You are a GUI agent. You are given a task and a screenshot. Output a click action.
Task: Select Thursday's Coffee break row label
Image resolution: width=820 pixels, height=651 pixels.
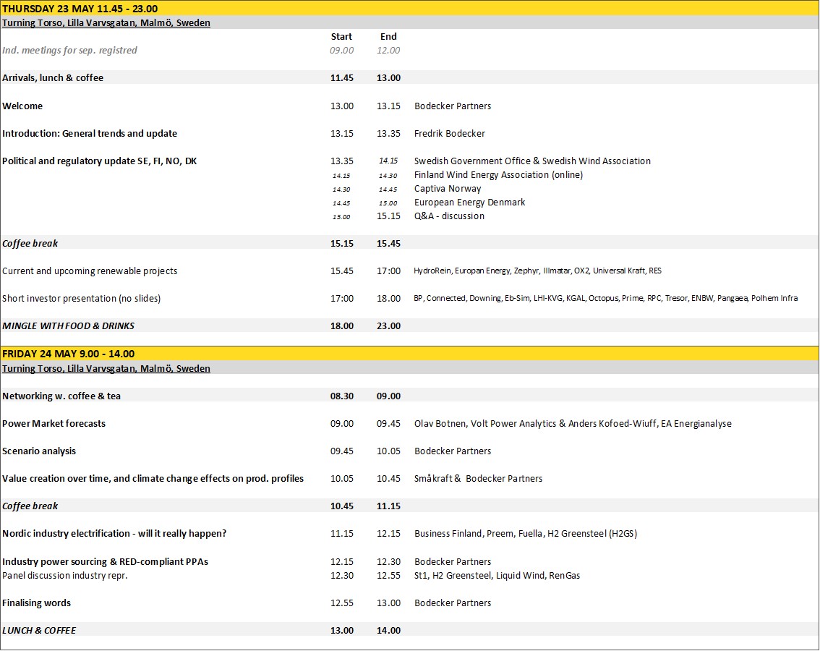click(x=30, y=243)
